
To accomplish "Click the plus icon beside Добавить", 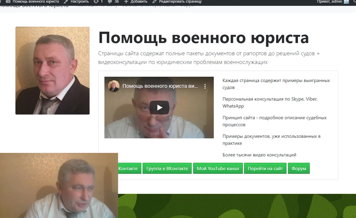I will 126,2.
